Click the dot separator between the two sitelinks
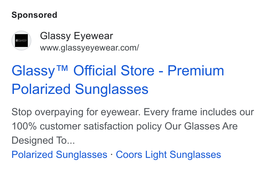This screenshot has height=170, width=271. [x=112, y=154]
